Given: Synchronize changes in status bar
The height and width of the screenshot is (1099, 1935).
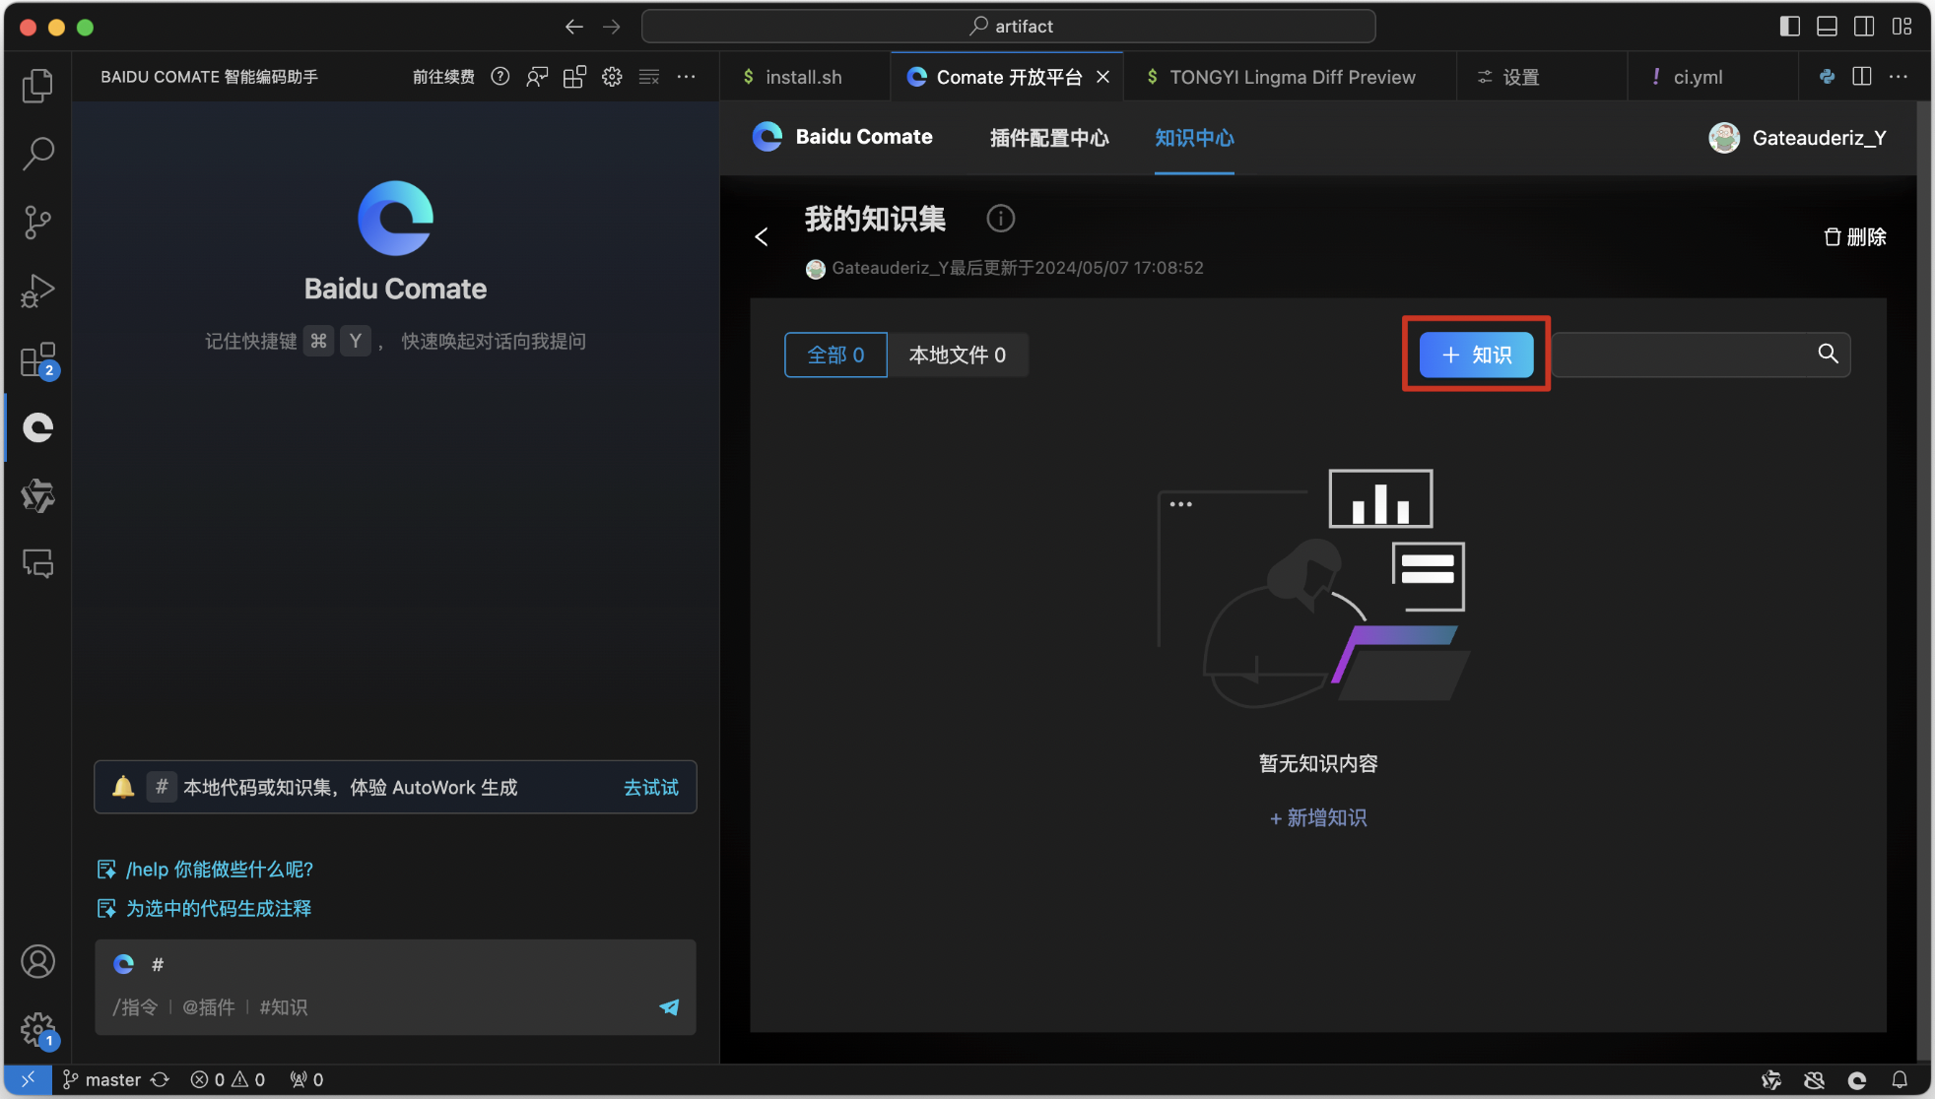Looking at the screenshot, I should pyautogui.click(x=160, y=1079).
